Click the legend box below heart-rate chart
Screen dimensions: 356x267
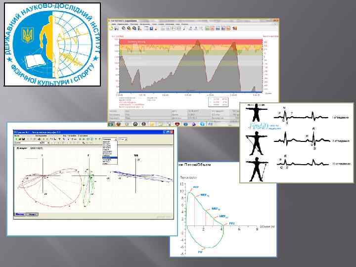click(x=218, y=102)
